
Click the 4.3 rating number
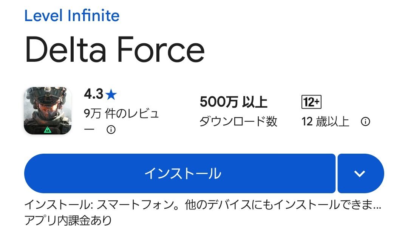click(93, 95)
